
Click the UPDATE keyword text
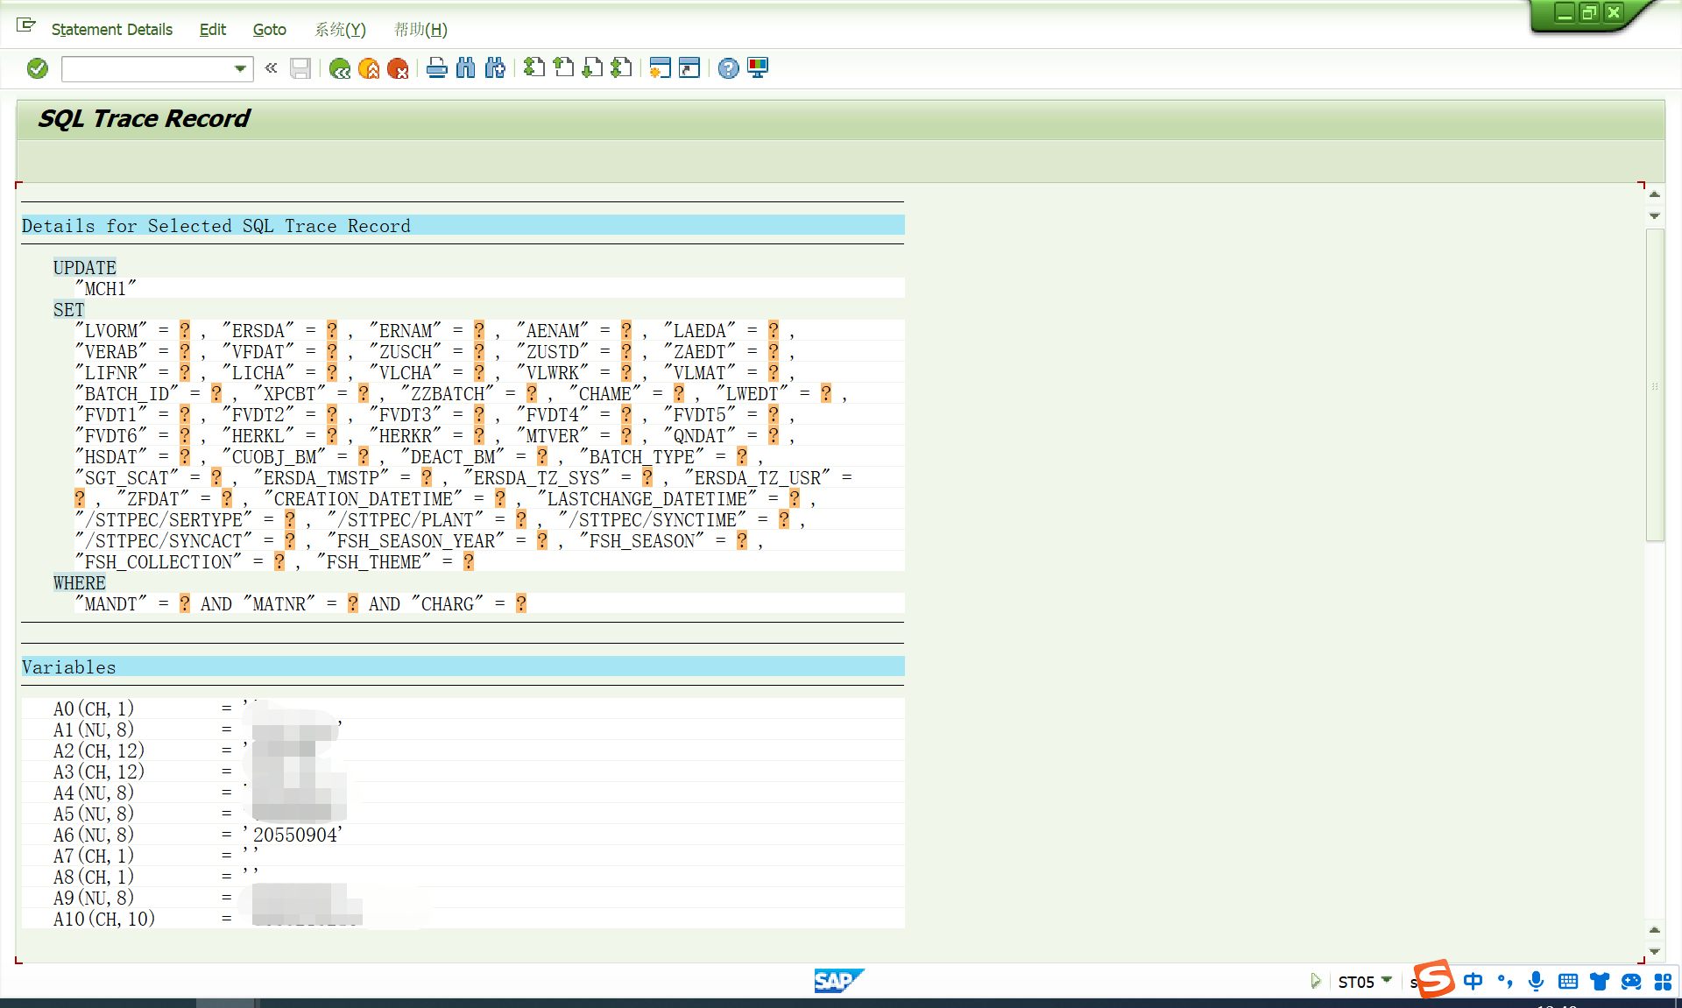[x=84, y=268]
